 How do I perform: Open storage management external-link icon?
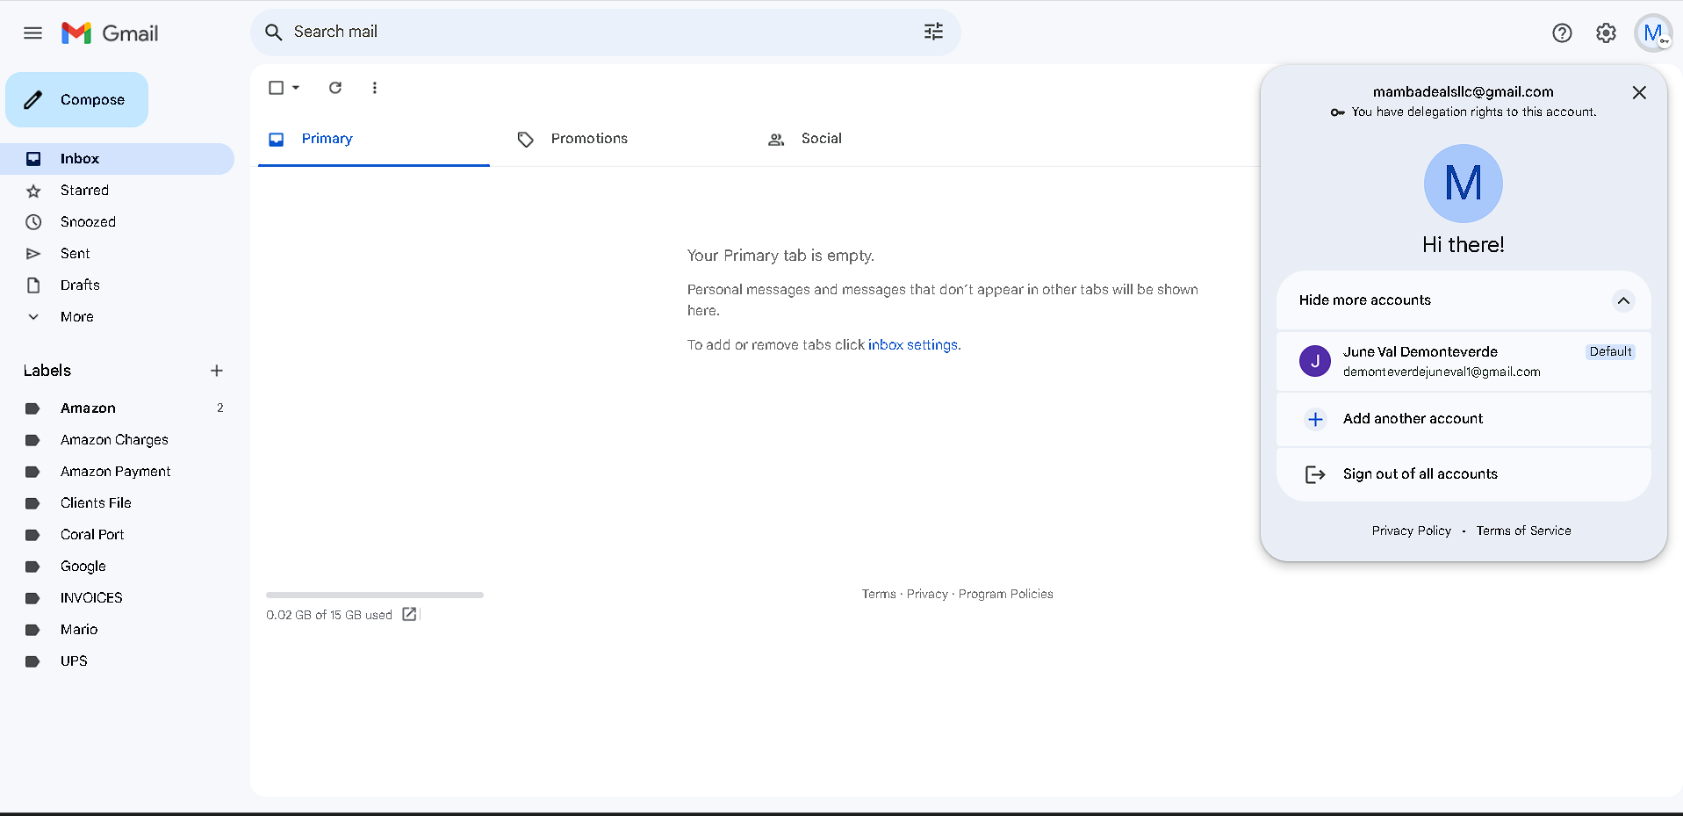pyautogui.click(x=409, y=614)
